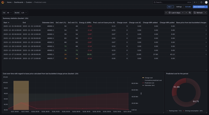Viewport: 209px width, 115px height.
Task: Navigate to Home breadcrumb
Action: click(9, 2)
